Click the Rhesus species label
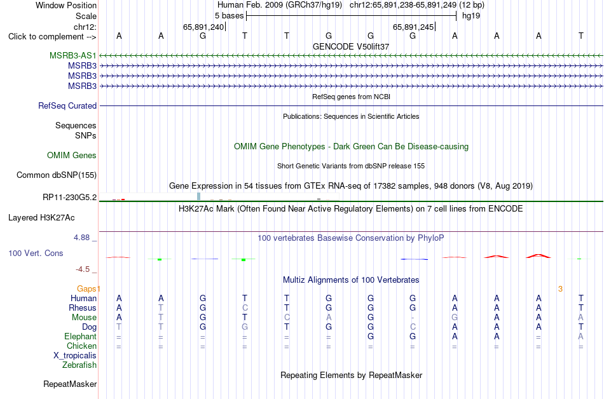 [83, 308]
